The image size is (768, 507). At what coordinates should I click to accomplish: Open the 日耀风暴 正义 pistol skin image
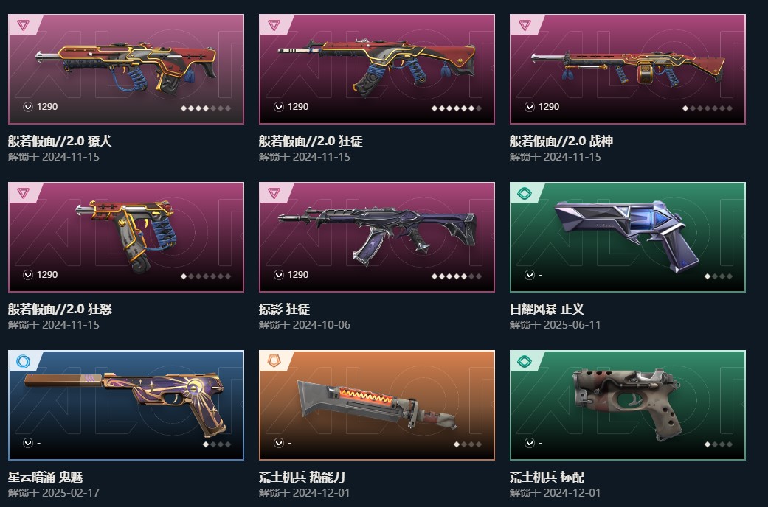click(x=627, y=237)
